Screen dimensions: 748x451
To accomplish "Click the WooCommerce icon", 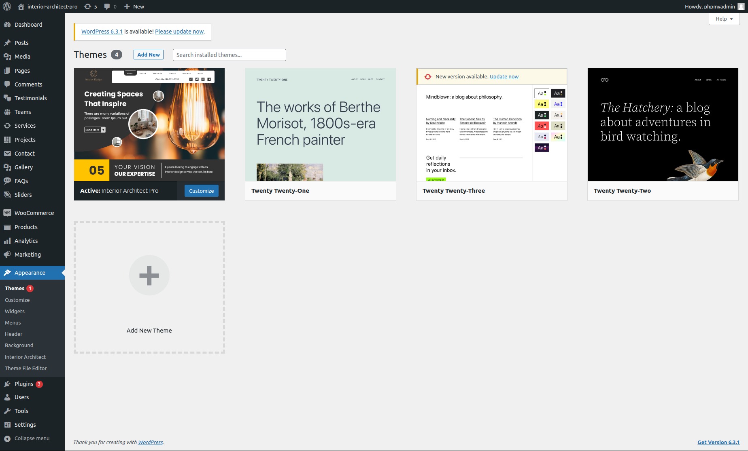I will click(7, 213).
